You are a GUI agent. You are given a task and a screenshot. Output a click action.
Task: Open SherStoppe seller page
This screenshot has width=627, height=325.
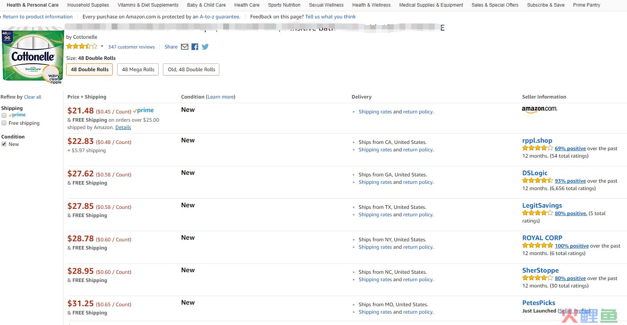coord(540,270)
